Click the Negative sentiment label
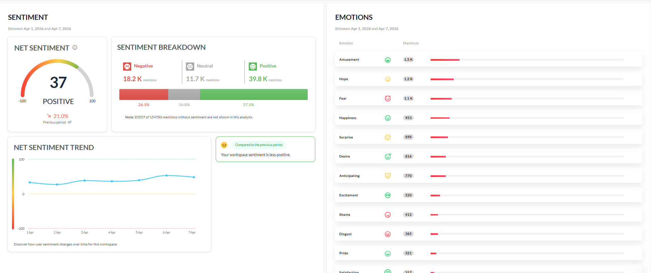651x273 pixels. pos(143,66)
